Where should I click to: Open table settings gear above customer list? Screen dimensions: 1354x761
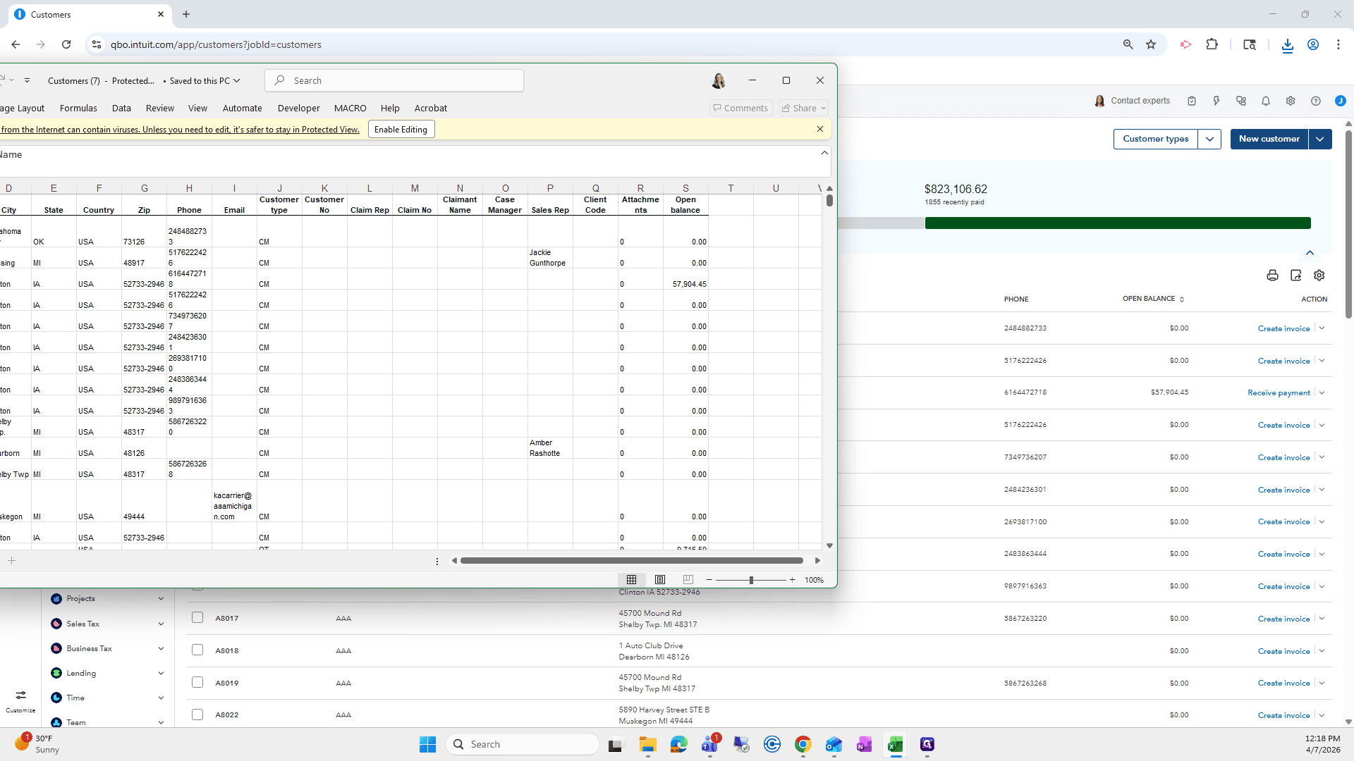[1319, 276]
